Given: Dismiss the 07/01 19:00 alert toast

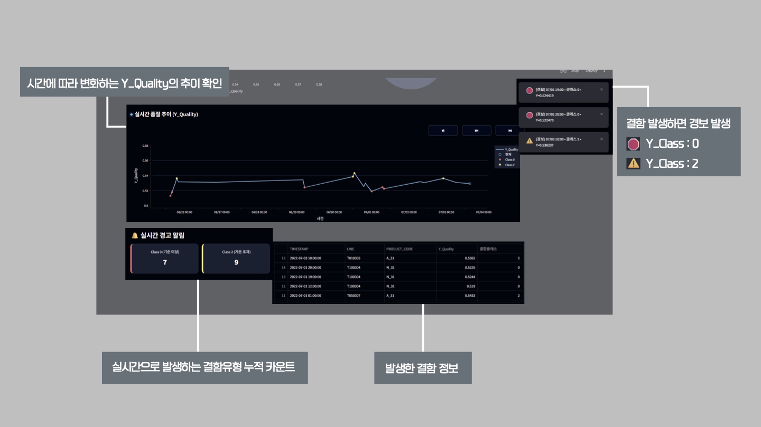Looking at the screenshot, I should click(601, 90).
